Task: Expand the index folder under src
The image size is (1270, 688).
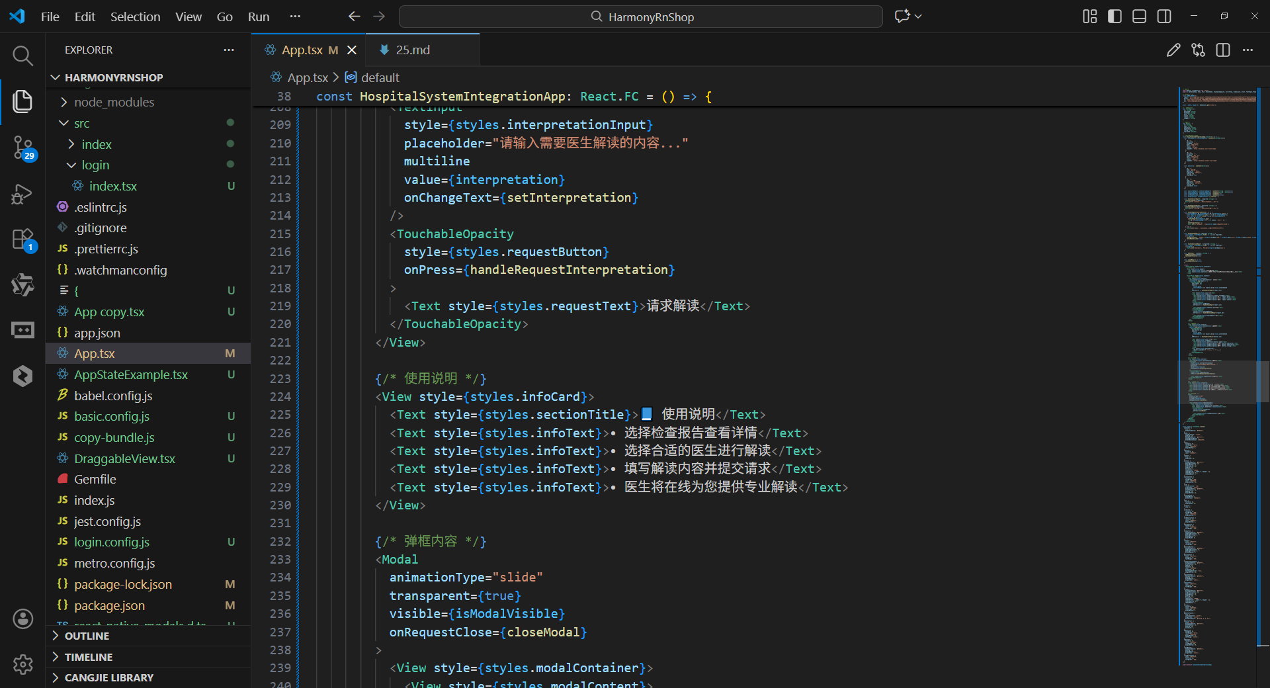Action: point(148,144)
